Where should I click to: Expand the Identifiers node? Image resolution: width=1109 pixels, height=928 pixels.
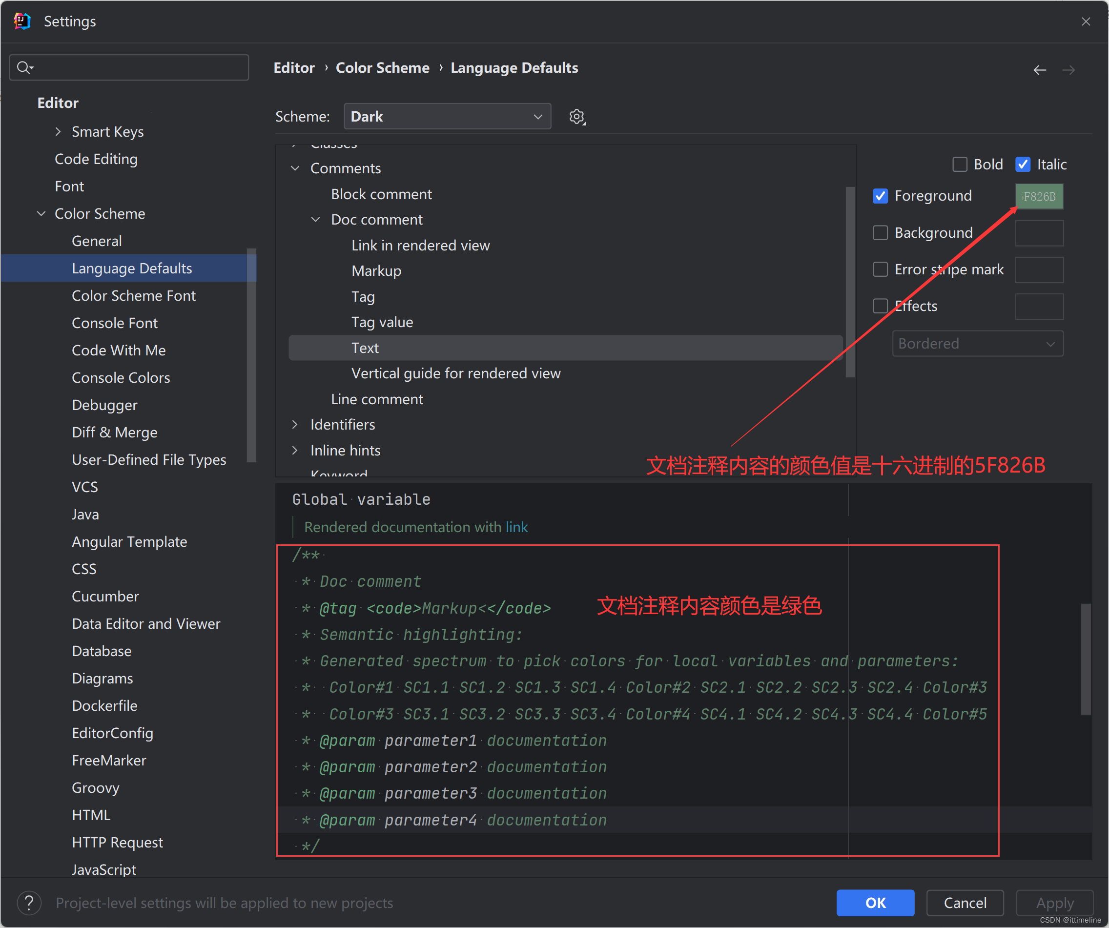pyautogui.click(x=295, y=425)
